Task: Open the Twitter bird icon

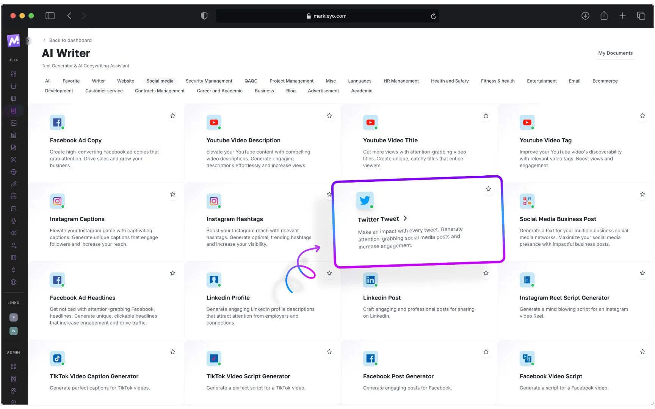Action: click(365, 200)
